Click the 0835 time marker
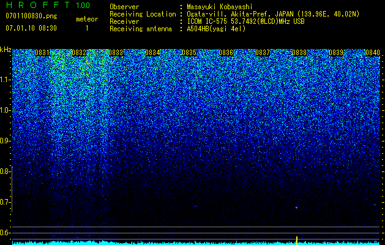 tap(189, 53)
